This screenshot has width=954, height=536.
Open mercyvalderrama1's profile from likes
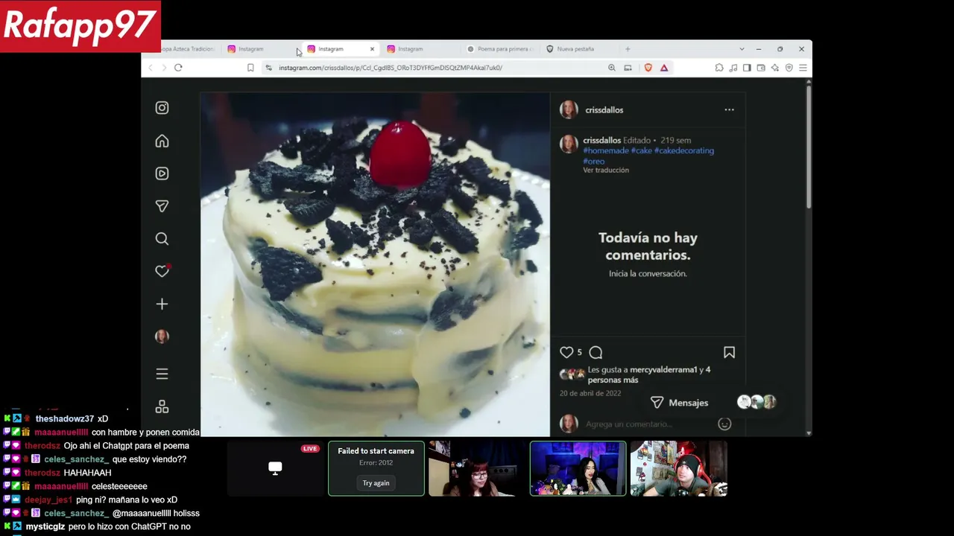point(663,369)
